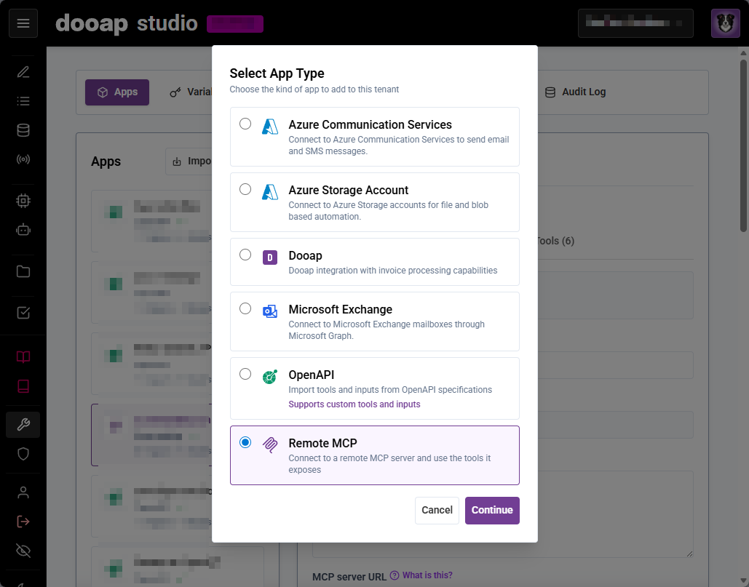Click the Continue button
Image resolution: width=749 pixels, height=587 pixels.
[x=492, y=510]
